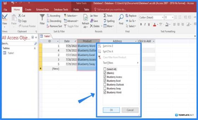Uncheck the Blueberry Excel checkbox
Screen dimensions: 198x120
coord(105,81)
